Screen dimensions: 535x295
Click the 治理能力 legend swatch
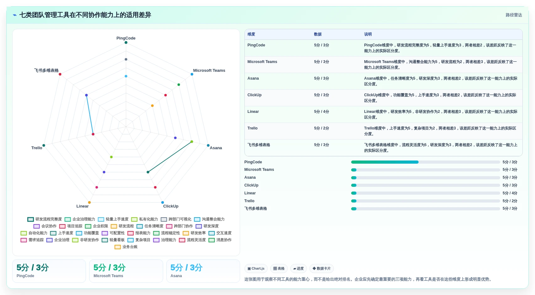click(156, 240)
